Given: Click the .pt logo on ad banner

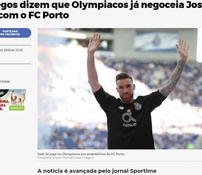Looking at the screenshot, I should tap(2, 93).
